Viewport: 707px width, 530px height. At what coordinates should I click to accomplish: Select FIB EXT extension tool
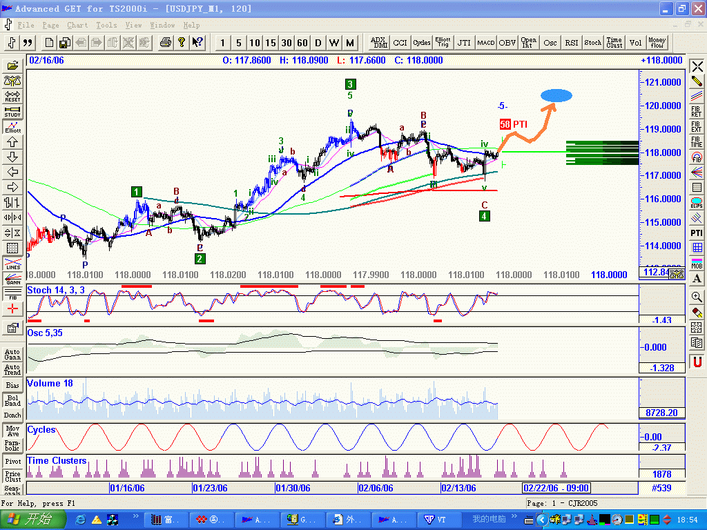[697, 127]
